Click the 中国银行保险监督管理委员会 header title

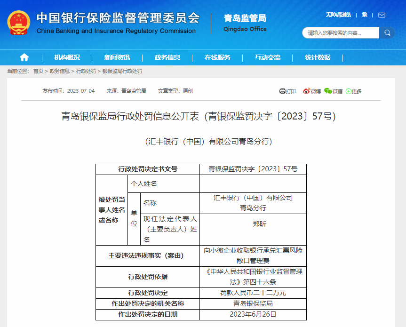point(119,18)
